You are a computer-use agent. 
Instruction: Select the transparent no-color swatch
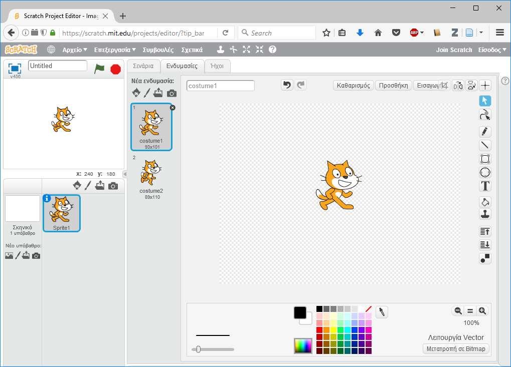point(369,309)
